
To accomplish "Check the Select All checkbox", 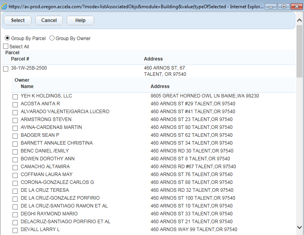I will pyautogui.click(x=5, y=47).
